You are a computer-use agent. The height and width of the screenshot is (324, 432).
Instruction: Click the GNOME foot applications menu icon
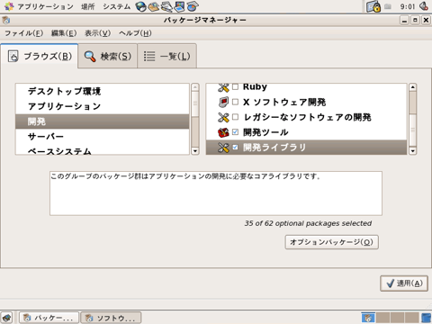pos(9,6)
